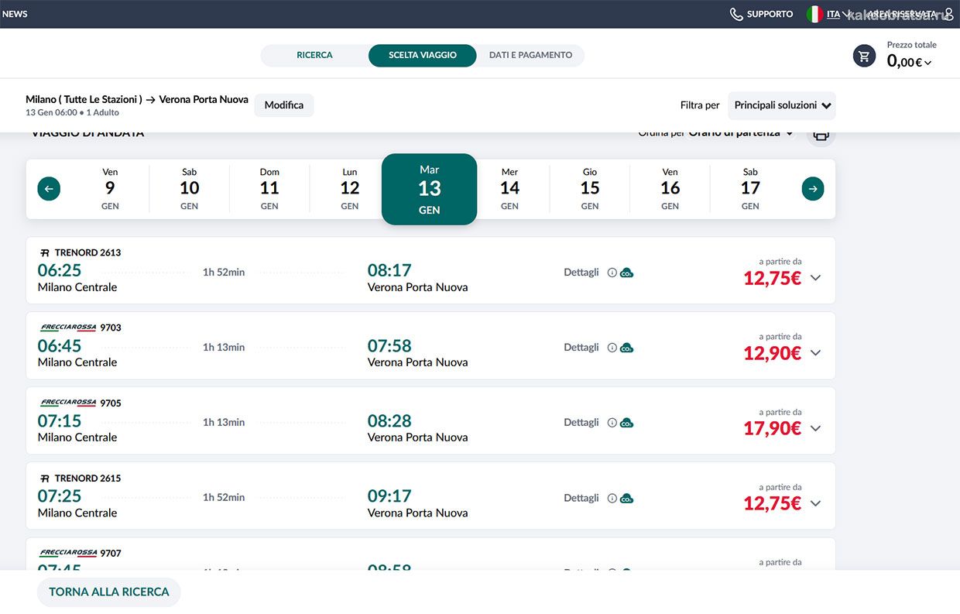The width and height of the screenshot is (960, 614).
Task: Go to Dati e Pagamento tab
Action: (x=530, y=56)
